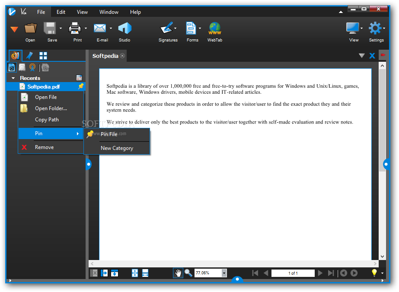399x292 pixels.
Task: Click the split horizontal view icon
Action: (x=115, y=273)
